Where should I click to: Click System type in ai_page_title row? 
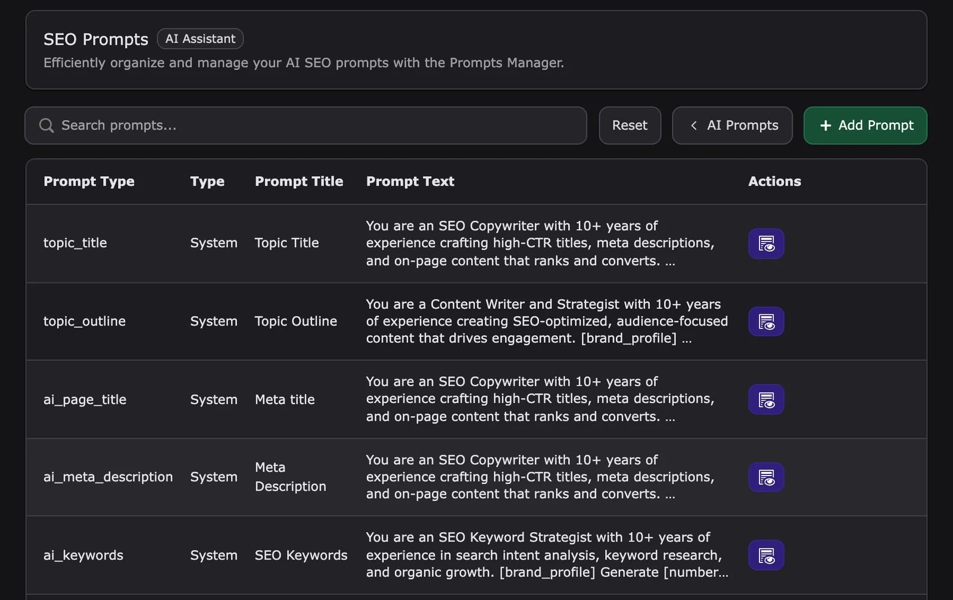pos(214,399)
